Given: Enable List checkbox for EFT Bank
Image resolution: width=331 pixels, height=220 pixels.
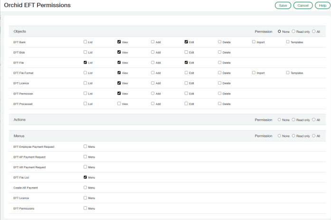Looking at the screenshot, I should 85,42.
